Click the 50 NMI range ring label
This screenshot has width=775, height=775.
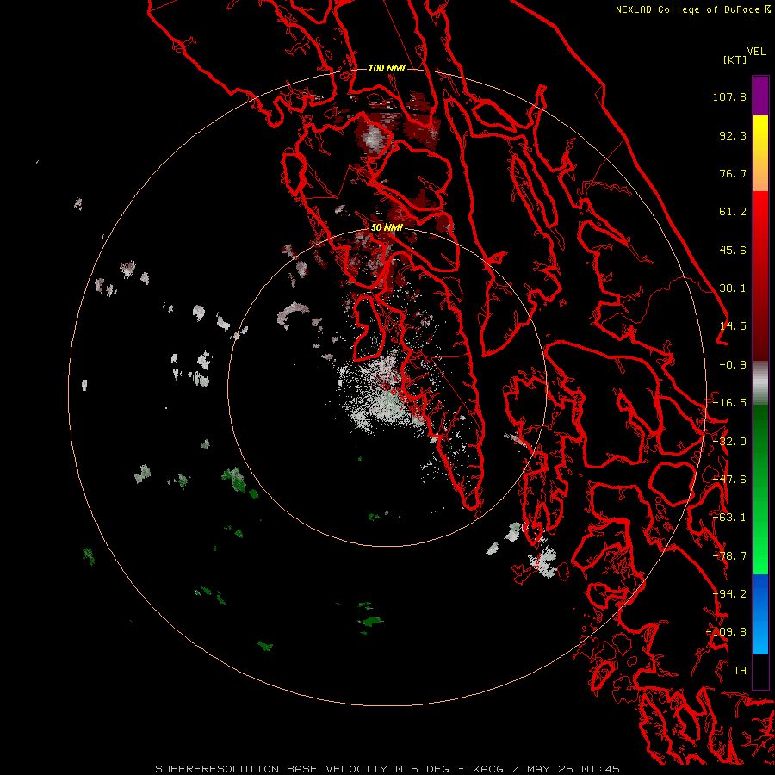(387, 227)
